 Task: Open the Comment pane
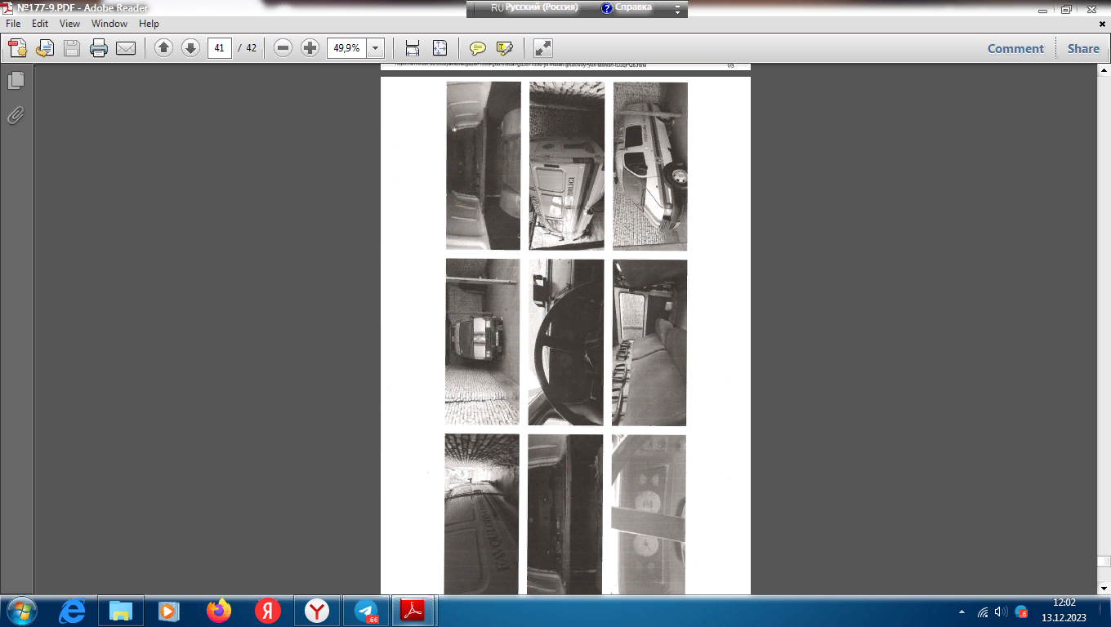click(x=1015, y=48)
